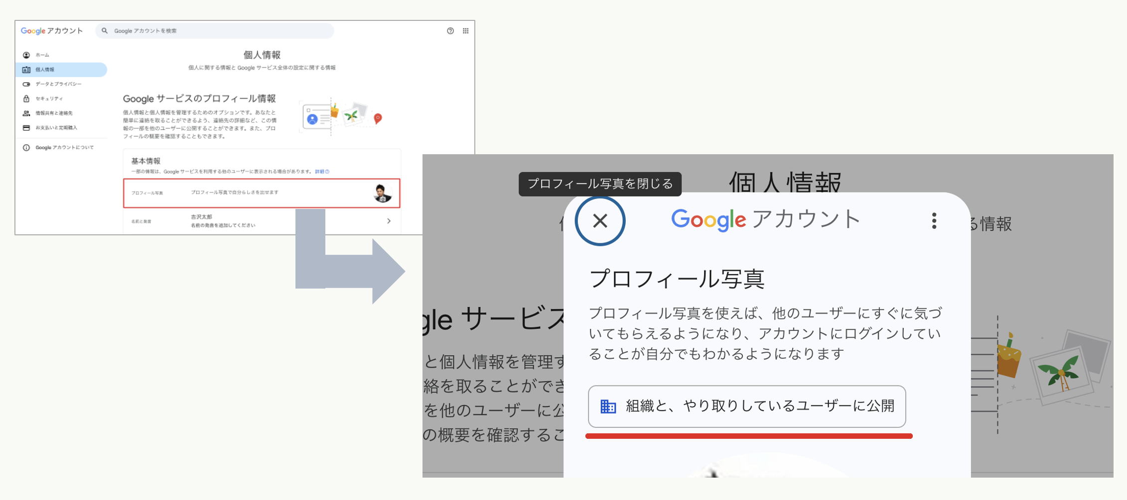The height and width of the screenshot is (500, 1127).
Task: Click the 名前と発音 row label
Action: point(141,221)
